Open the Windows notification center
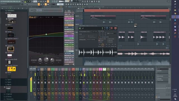179x101 pixels. (x=175, y=99)
